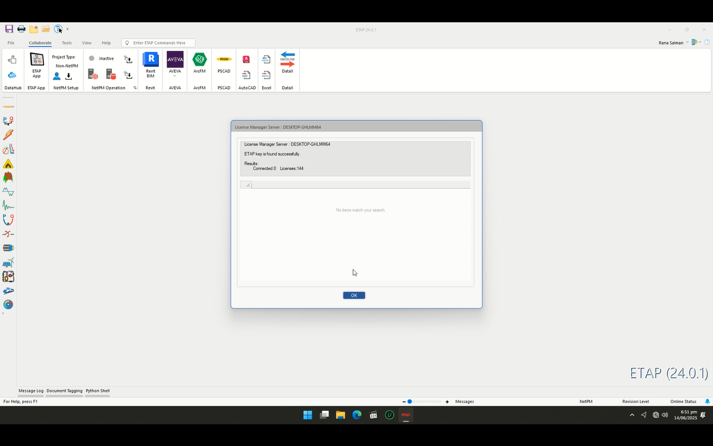Click the Enter ETAP Commands search box
This screenshot has width=713, height=446.
click(x=162, y=43)
